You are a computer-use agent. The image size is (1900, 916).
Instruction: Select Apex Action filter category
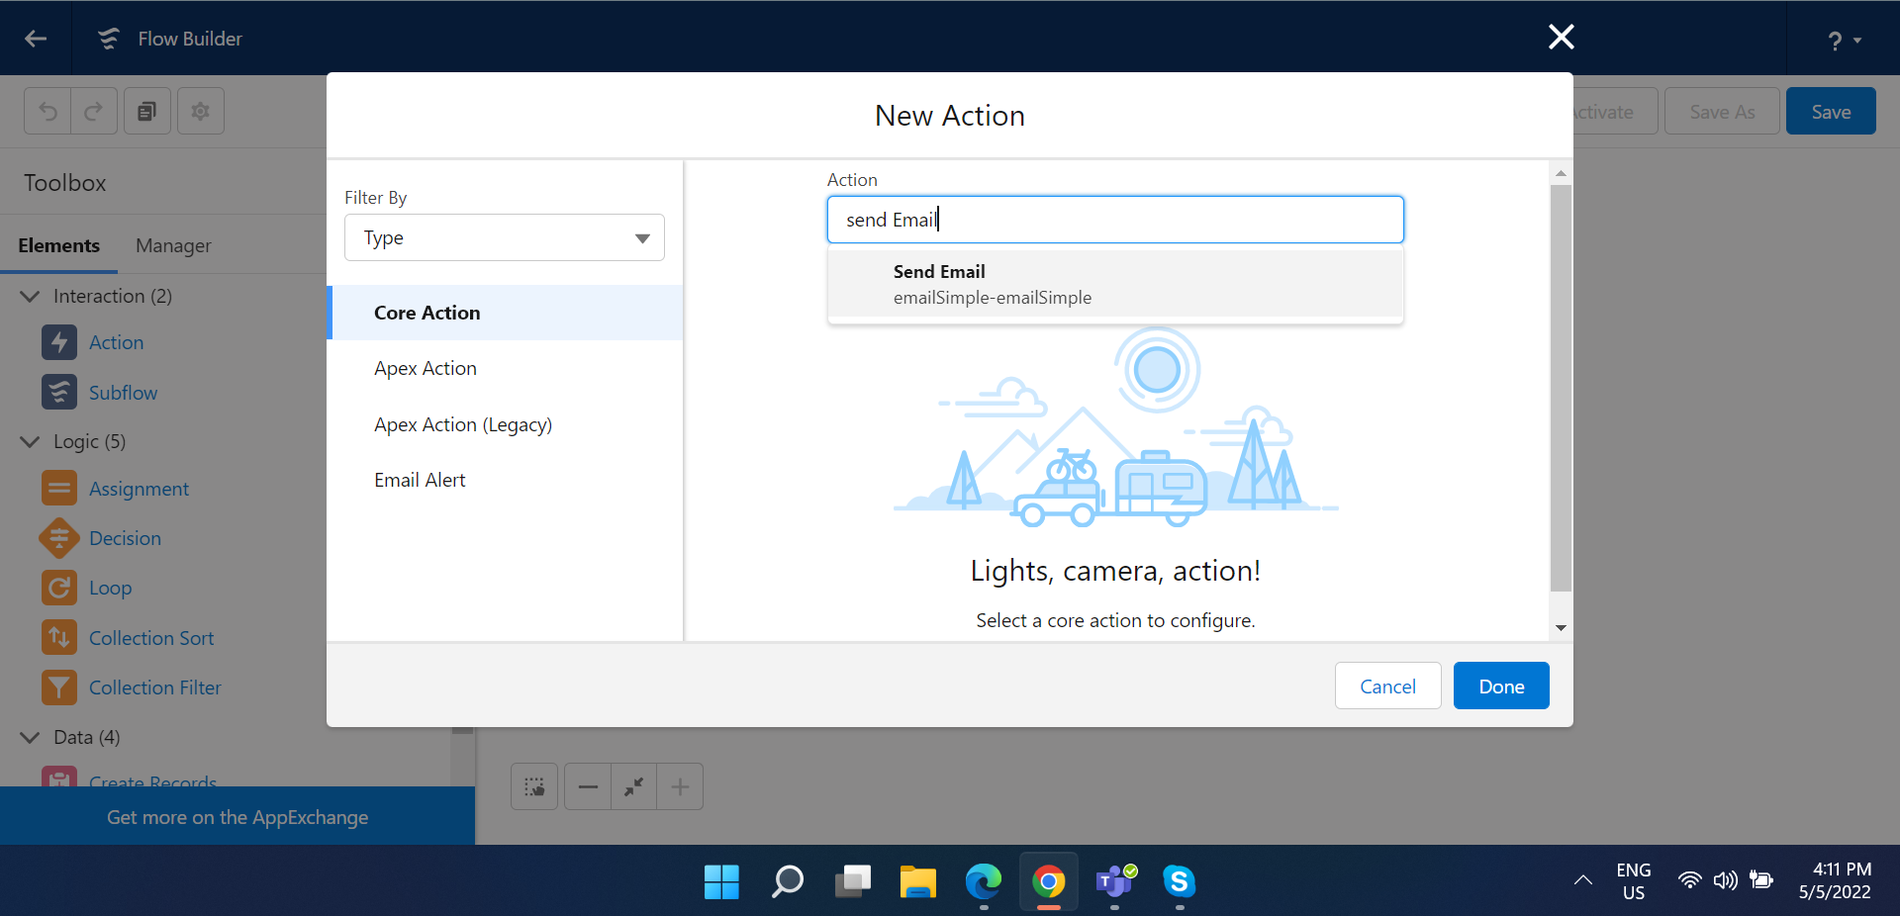pyautogui.click(x=426, y=368)
